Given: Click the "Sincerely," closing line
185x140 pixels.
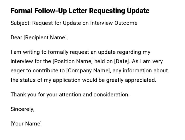Looking at the screenshot, I should coord(22,109).
